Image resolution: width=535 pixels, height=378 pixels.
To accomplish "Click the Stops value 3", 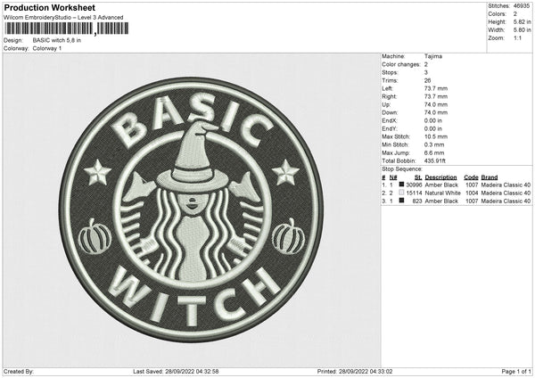I will [426, 73].
